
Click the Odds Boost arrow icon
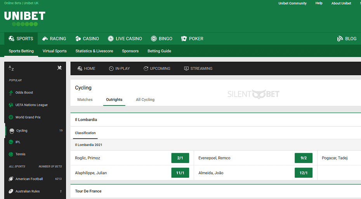11,93
